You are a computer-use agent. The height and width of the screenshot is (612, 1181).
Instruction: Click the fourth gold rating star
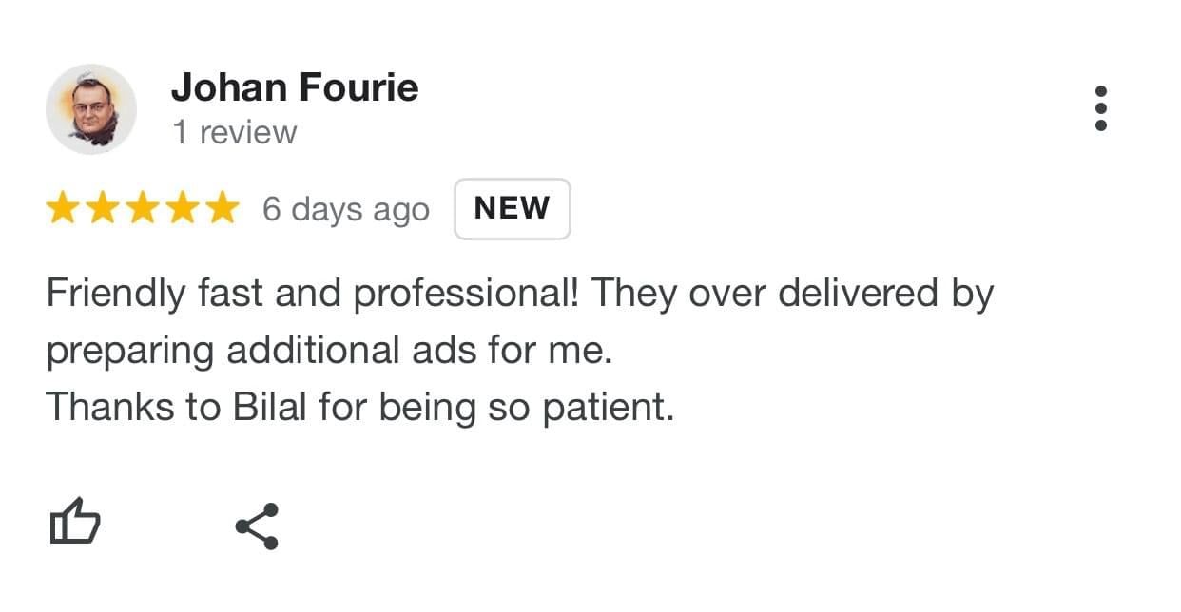(x=182, y=208)
